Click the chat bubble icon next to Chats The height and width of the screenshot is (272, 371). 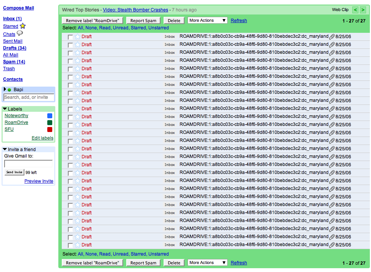[x=20, y=34]
